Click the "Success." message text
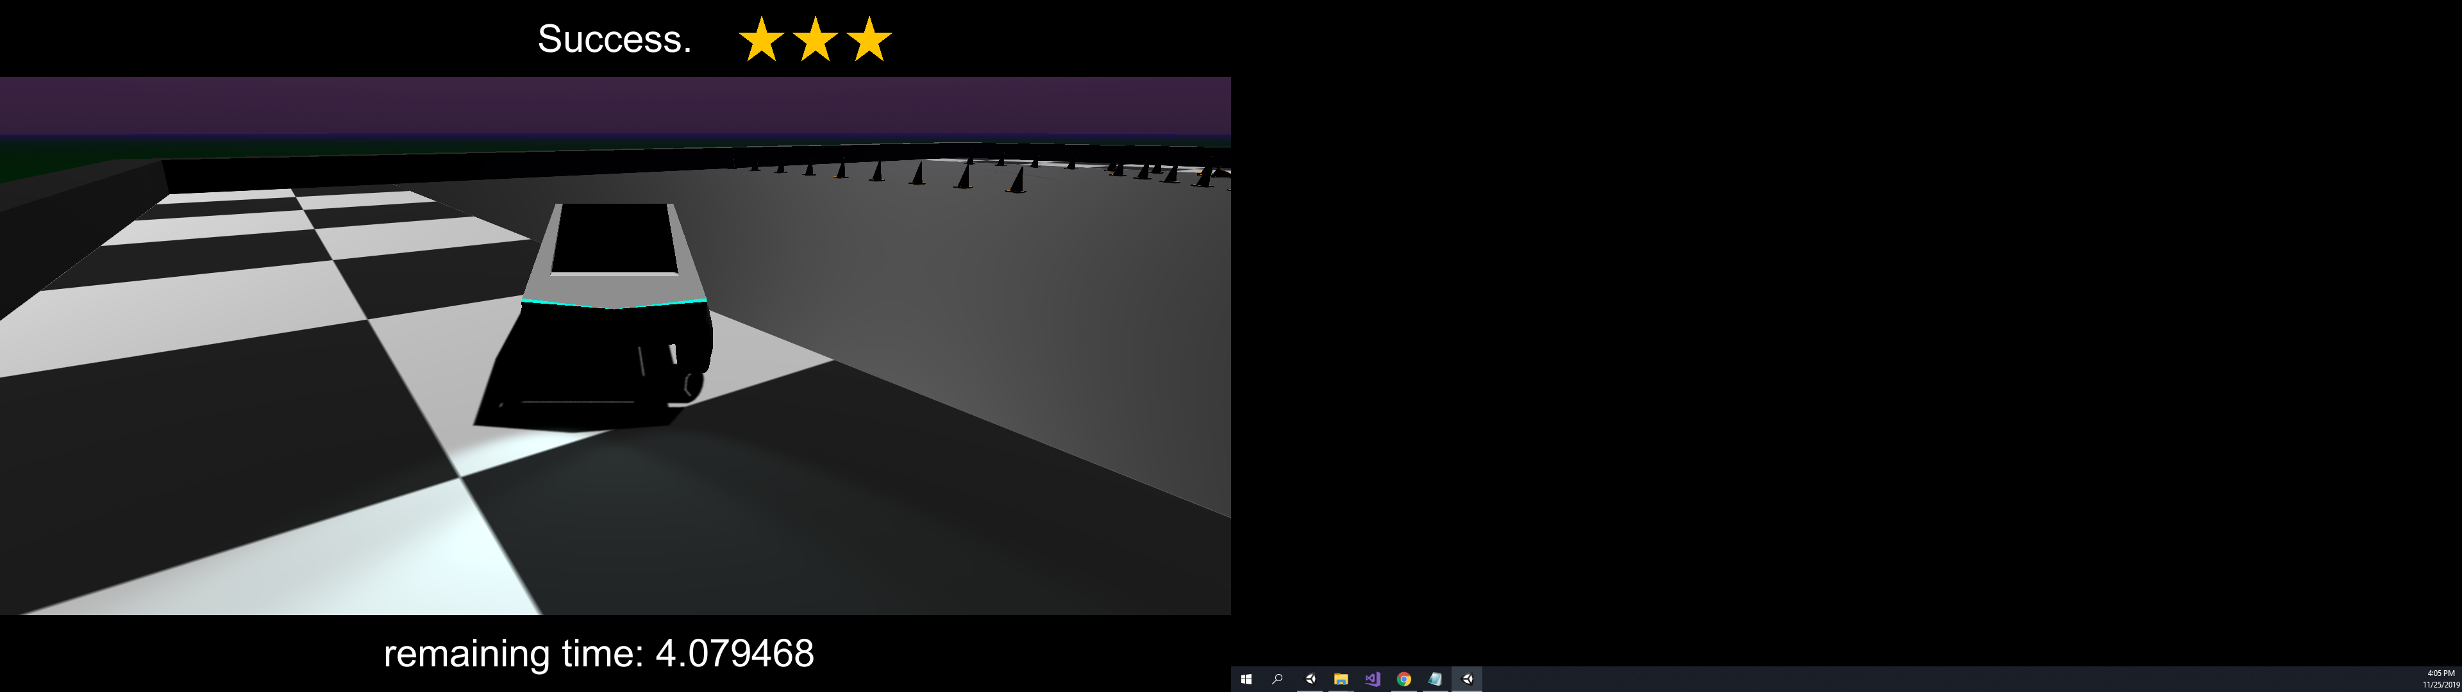Image resolution: width=2462 pixels, height=692 pixels. [615, 39]
